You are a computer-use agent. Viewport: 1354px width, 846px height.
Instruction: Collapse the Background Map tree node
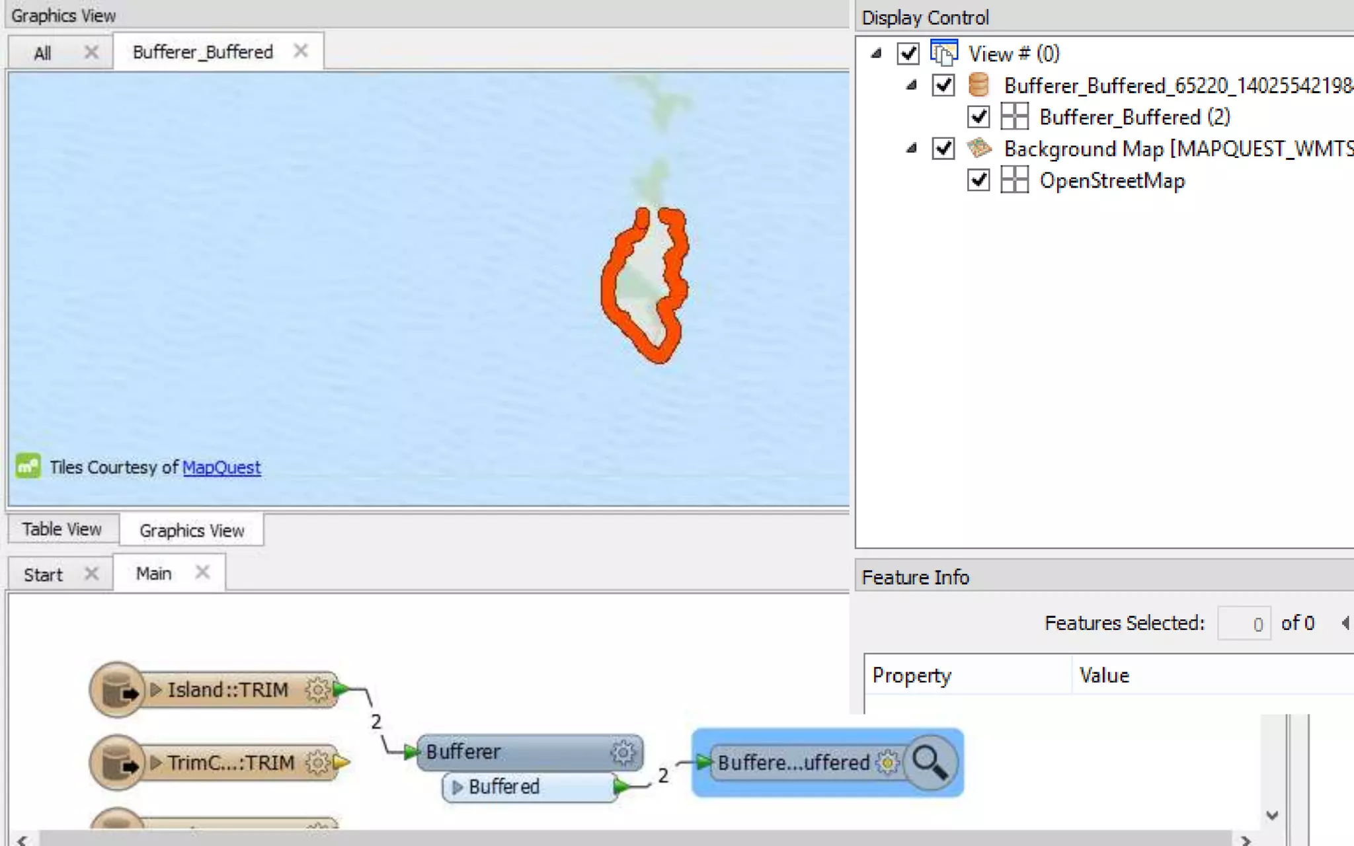click(912, 149)
